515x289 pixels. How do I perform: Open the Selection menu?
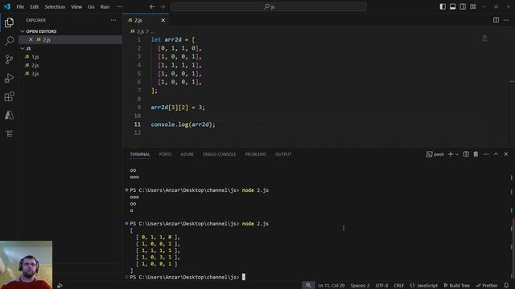(x=55, y=6)
